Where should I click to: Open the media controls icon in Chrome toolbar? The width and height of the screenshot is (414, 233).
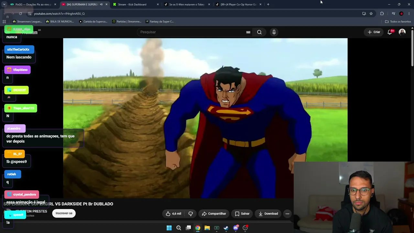[x=393, y=14]
